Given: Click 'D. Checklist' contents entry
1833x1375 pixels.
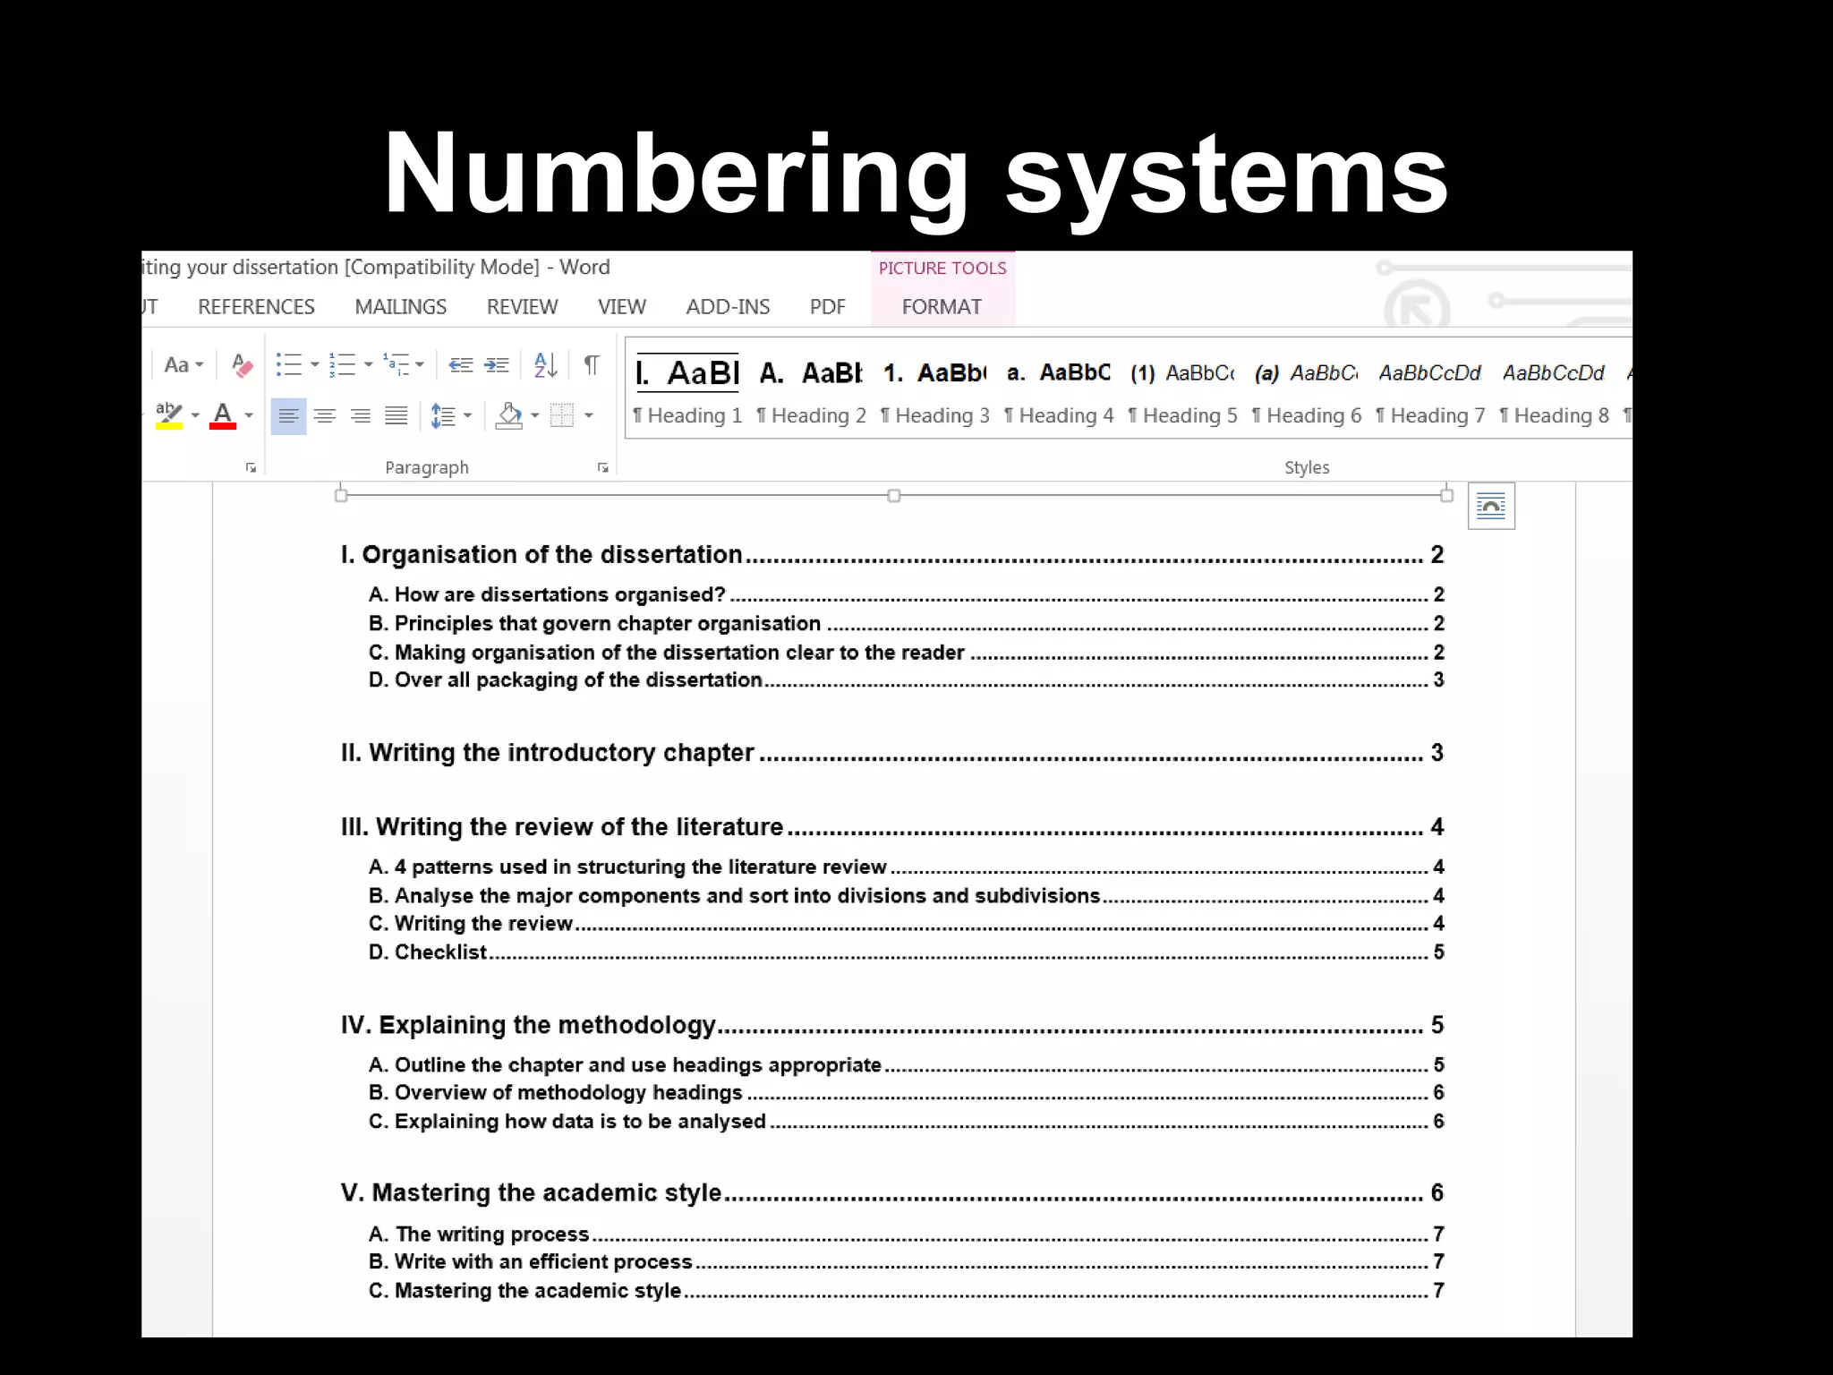Looking at the screenshot, I should (907, 952).
